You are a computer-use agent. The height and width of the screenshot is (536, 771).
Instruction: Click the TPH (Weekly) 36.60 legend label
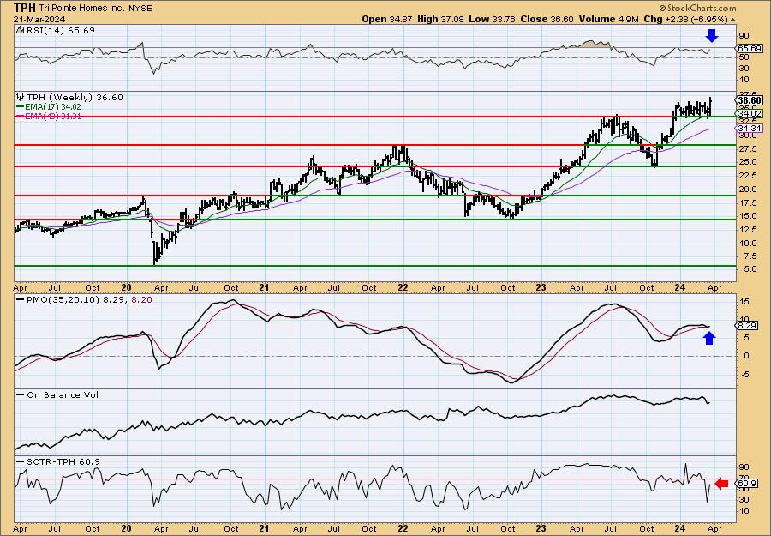point(70,98)
